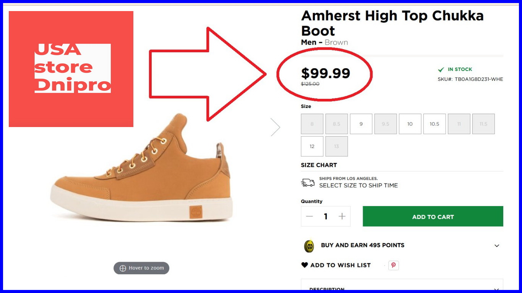Click the heart wish list icon

tap(305, 265)
